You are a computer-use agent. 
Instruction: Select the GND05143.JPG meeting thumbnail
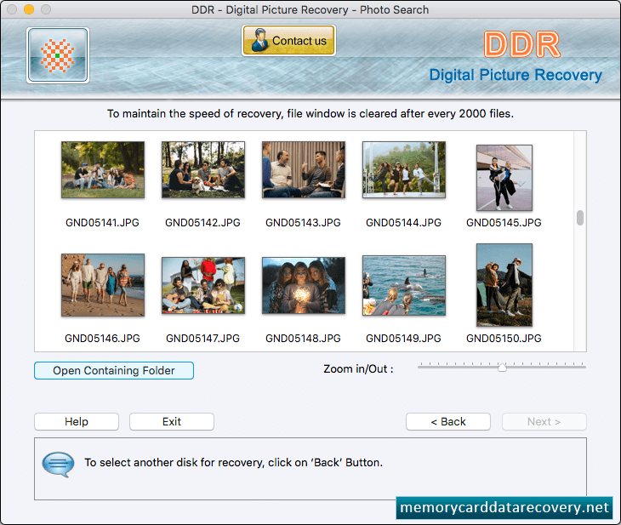[x=304, y=170]
